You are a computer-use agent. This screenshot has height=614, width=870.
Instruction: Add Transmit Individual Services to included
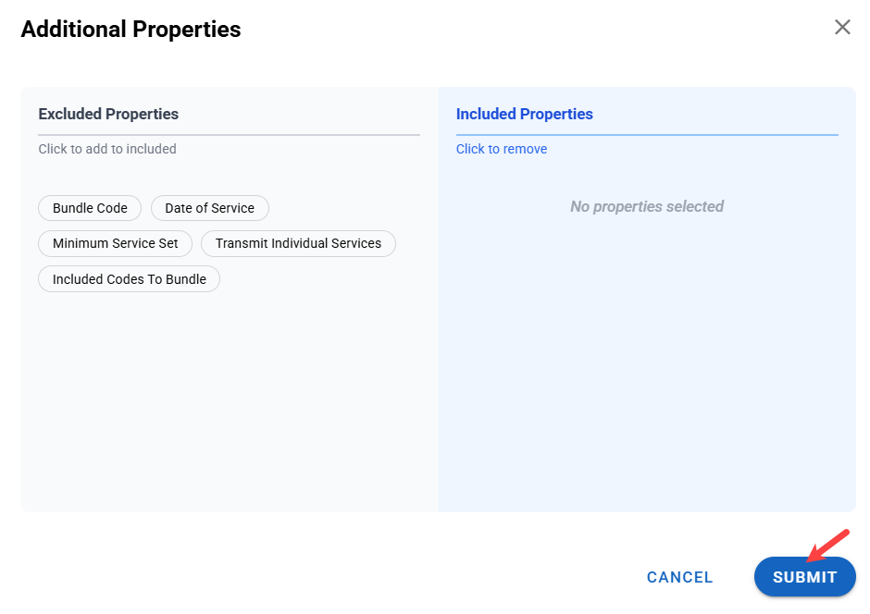298,243
